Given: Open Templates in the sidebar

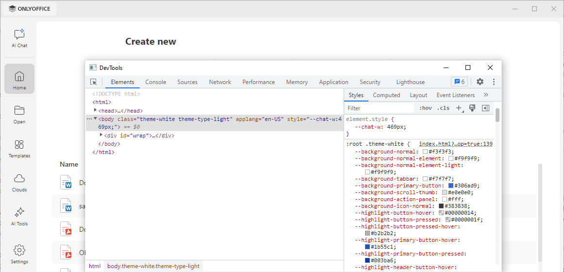Looking at the screenshot, I should [x=19, y=149].
